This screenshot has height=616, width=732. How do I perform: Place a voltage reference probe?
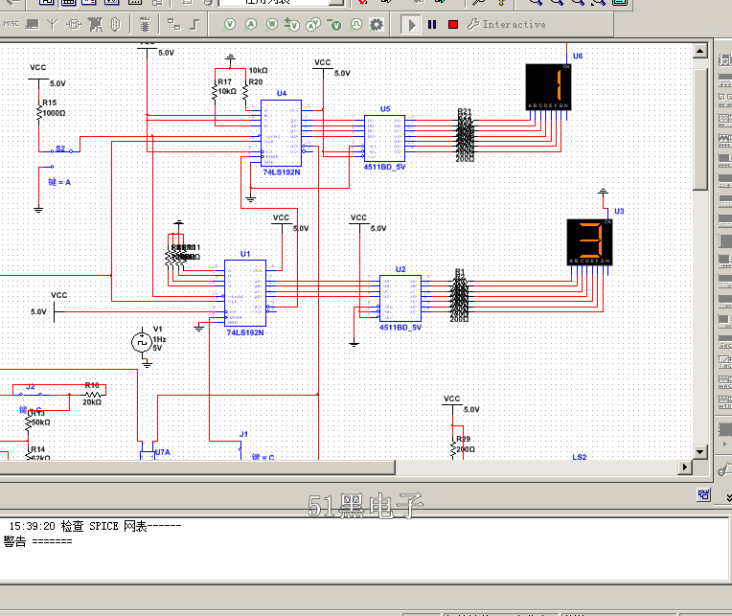tap(334, 24)
